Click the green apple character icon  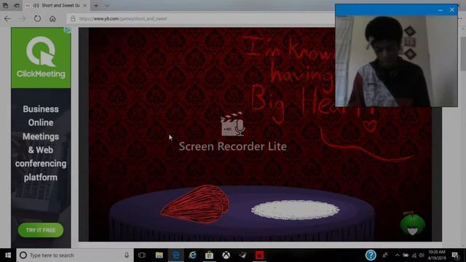(413, 223)
